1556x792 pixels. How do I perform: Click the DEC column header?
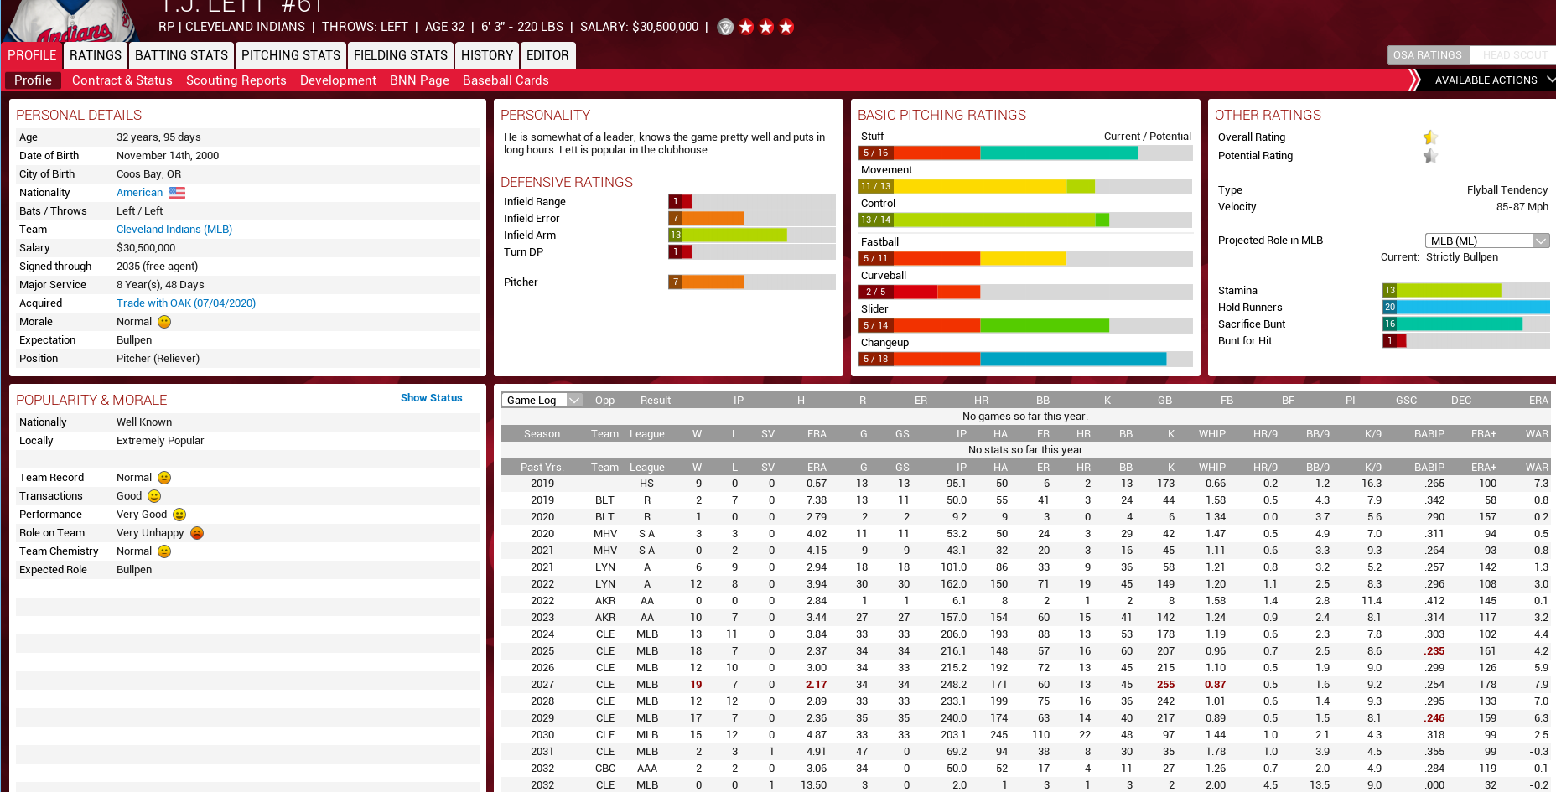click(1461, 401)
